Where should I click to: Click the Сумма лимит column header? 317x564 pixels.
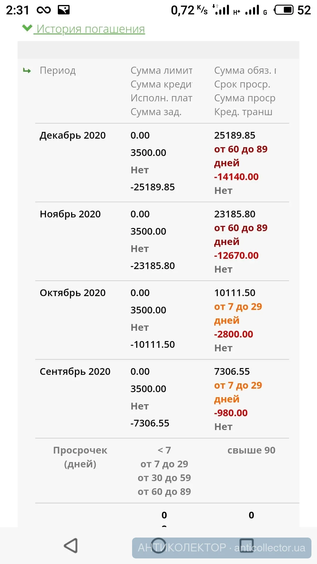[161, 70]
